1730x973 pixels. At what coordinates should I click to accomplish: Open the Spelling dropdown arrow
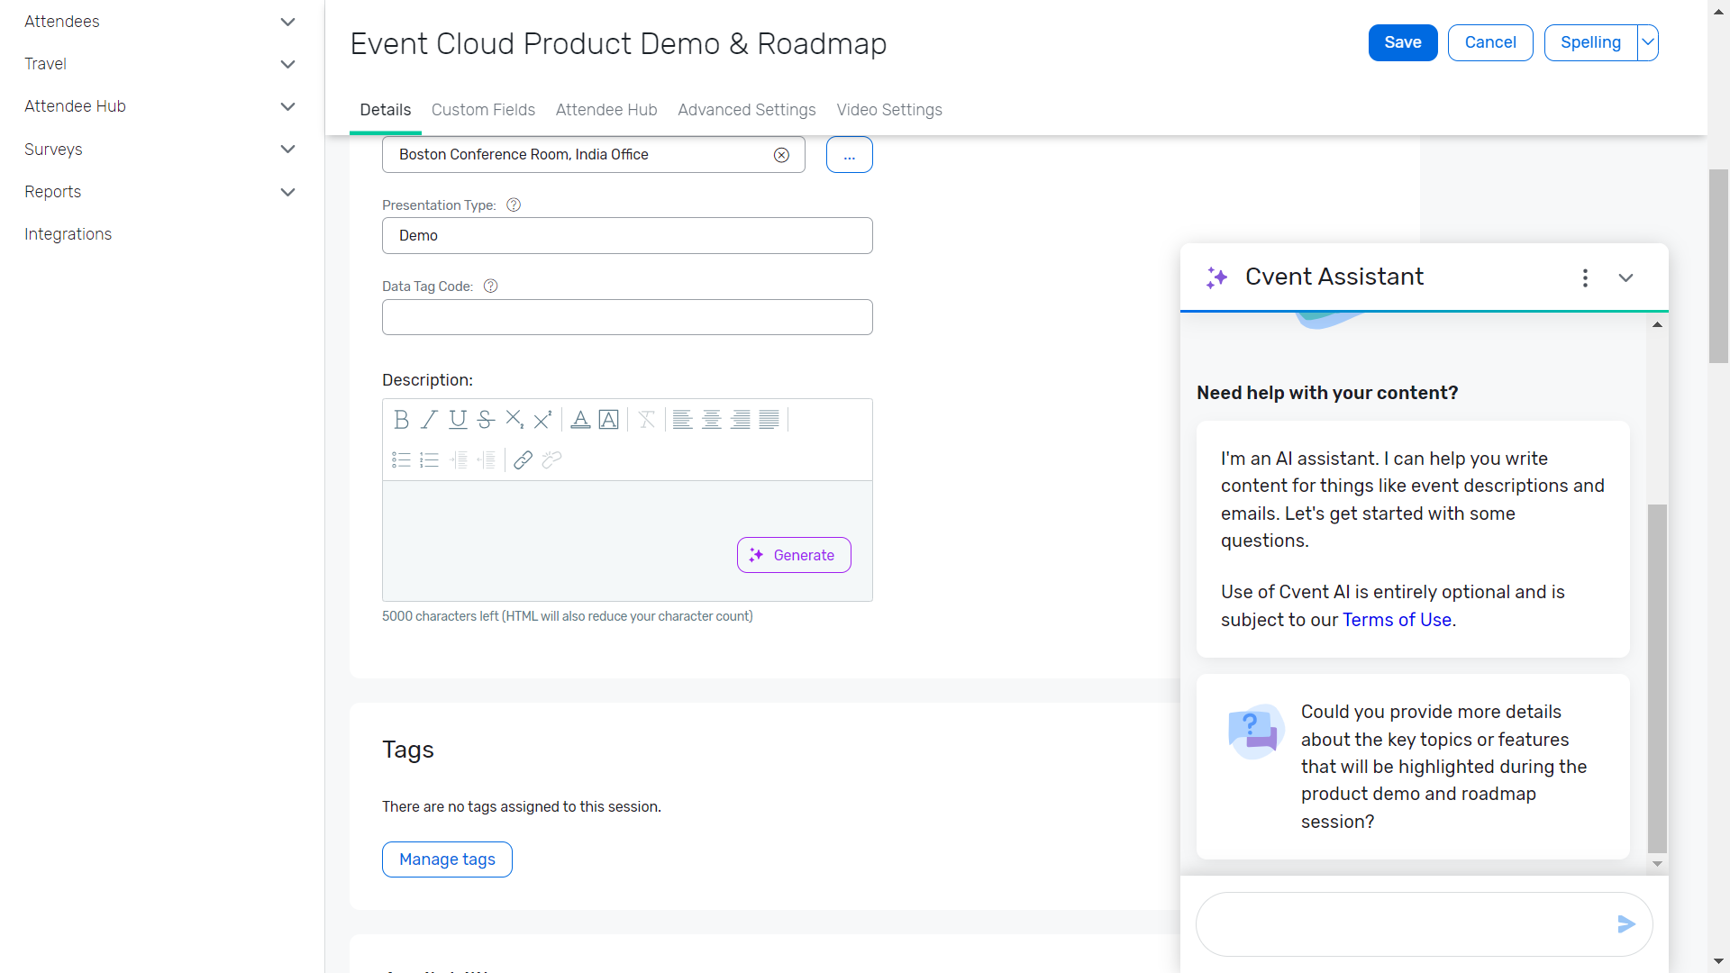1648,42
